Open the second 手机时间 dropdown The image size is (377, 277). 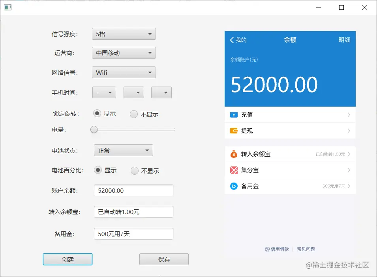tap(134, 92)
